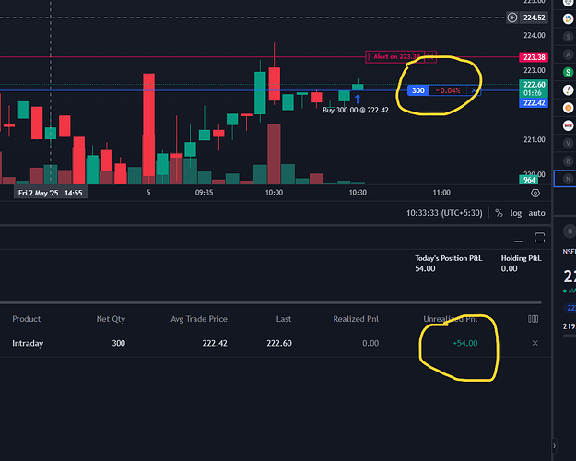This screenshot has height=461, width=576.
Task: Select the grey B watchlist symbol
Action: point(569,161)
